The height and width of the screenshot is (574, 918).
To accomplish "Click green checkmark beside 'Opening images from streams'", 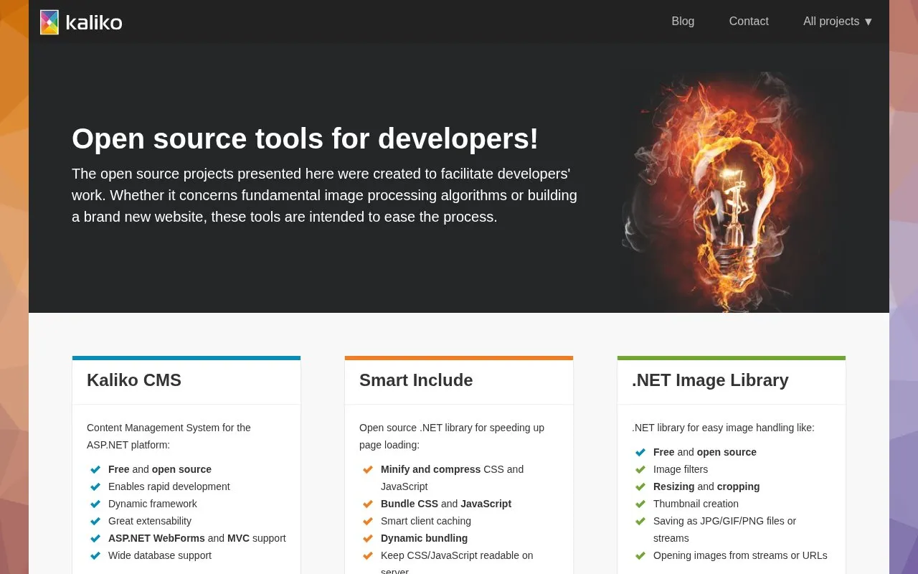I will coord(640,555).
